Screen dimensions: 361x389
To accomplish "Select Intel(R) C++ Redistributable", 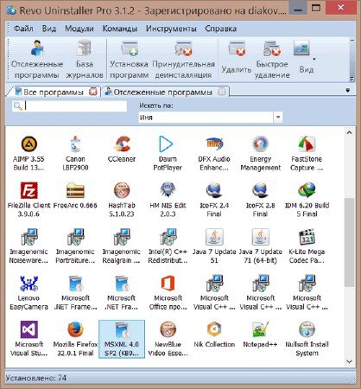I will (168, 246).
